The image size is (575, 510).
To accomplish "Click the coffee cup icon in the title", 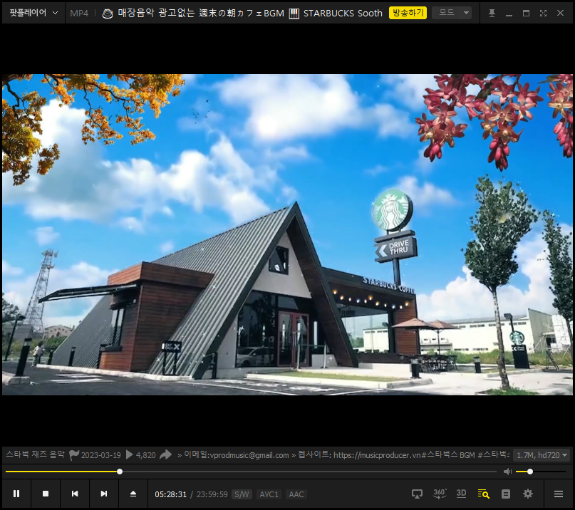I will [108, 14].
